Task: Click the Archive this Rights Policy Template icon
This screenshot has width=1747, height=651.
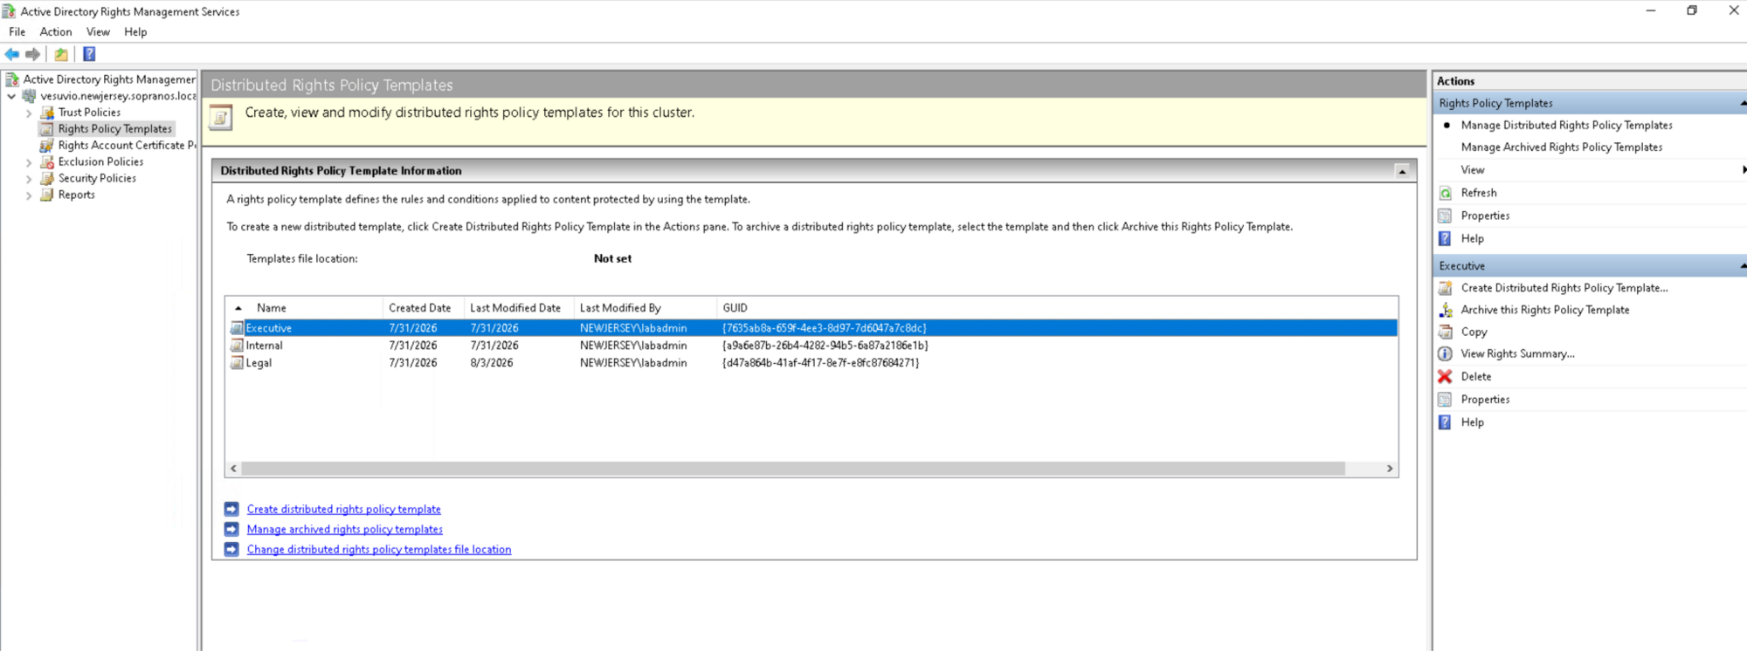Action: tap(1446, 310)
